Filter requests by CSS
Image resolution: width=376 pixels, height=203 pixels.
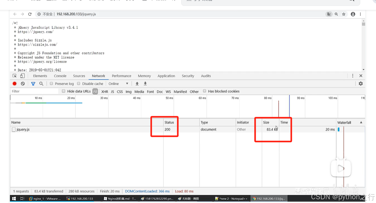point(120,91)
